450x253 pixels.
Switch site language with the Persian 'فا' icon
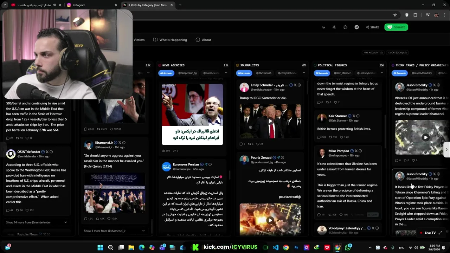click(323, 27)
